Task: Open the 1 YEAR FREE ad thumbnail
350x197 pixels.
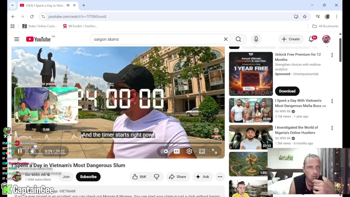Action: click(251, 74)
